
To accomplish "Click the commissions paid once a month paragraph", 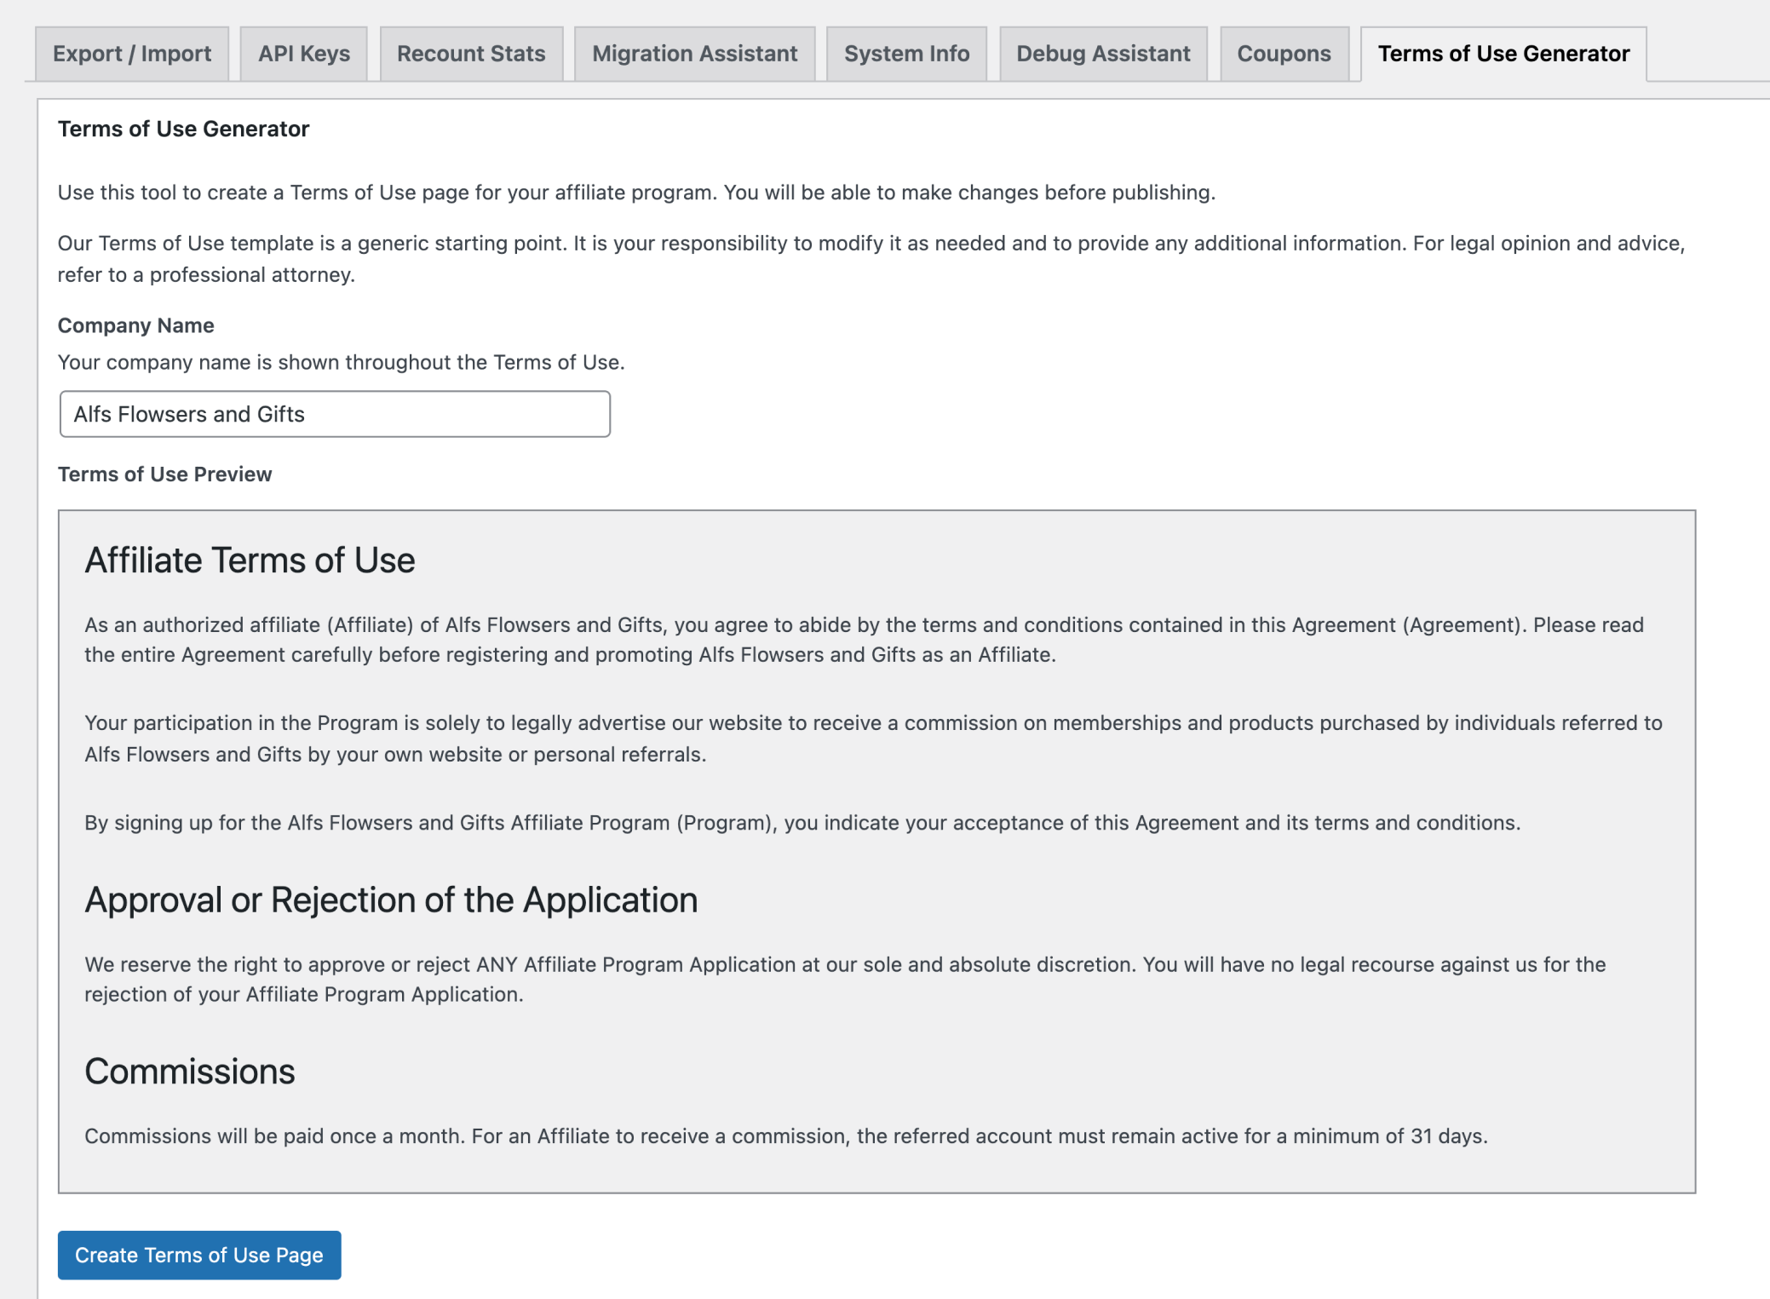I will [x=785, y=1136].
